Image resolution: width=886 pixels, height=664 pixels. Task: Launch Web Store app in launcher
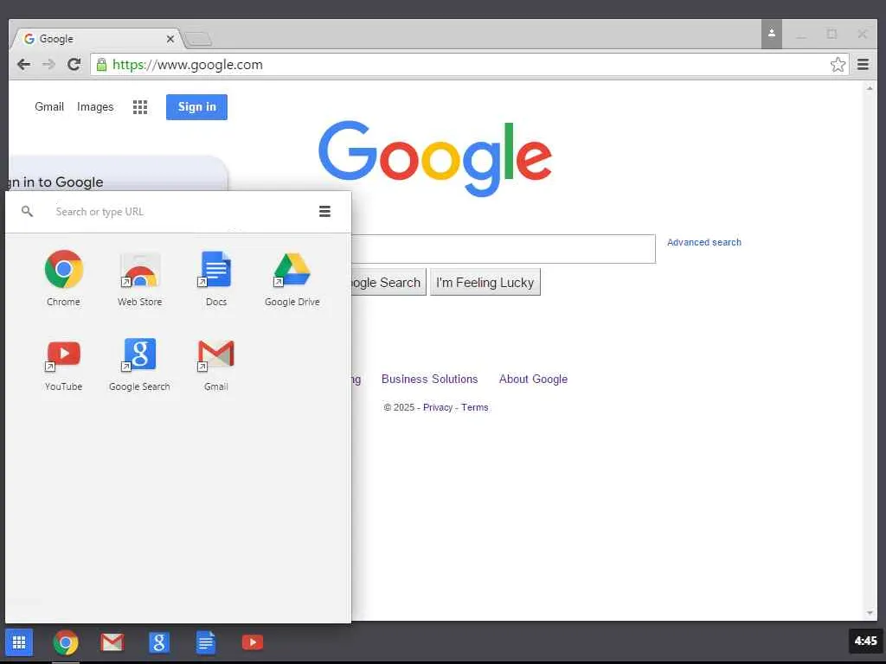point(139,278)
